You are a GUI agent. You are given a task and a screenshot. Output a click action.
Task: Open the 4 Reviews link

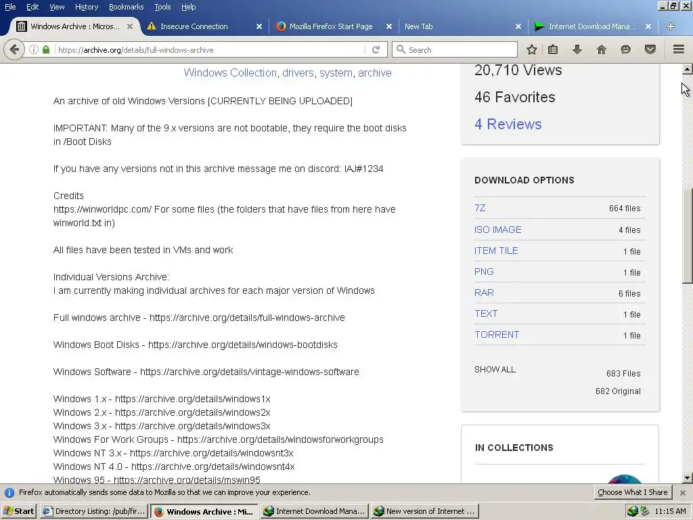pos(508,125)
